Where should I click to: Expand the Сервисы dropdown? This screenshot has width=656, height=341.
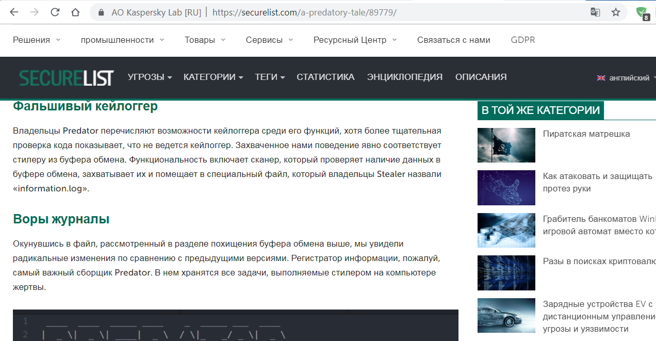[269, 40]
